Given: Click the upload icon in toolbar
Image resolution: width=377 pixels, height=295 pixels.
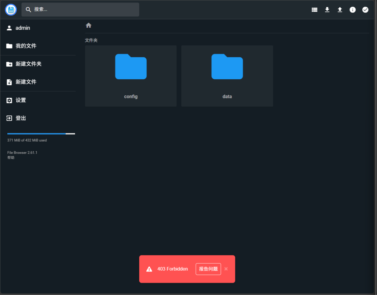Looking at the screenshot, I should pyautogui.click(x=340, y=10).
